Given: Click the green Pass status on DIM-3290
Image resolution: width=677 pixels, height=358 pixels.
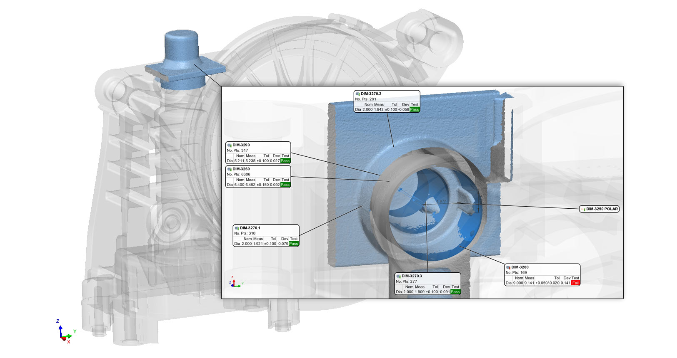Looking at the screenshot, I should 285,160.
